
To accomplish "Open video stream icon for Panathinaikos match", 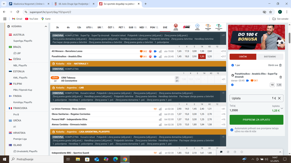I will [x=155, y=57].
